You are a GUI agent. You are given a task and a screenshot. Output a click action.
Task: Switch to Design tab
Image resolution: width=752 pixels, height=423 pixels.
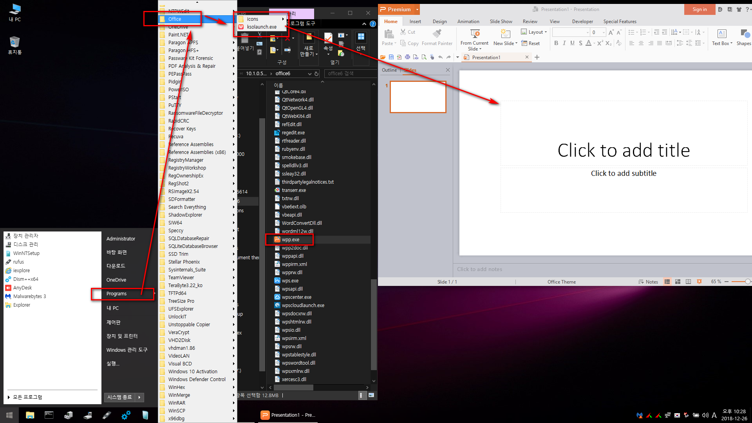pyautogui.click(x=439, y=22)
